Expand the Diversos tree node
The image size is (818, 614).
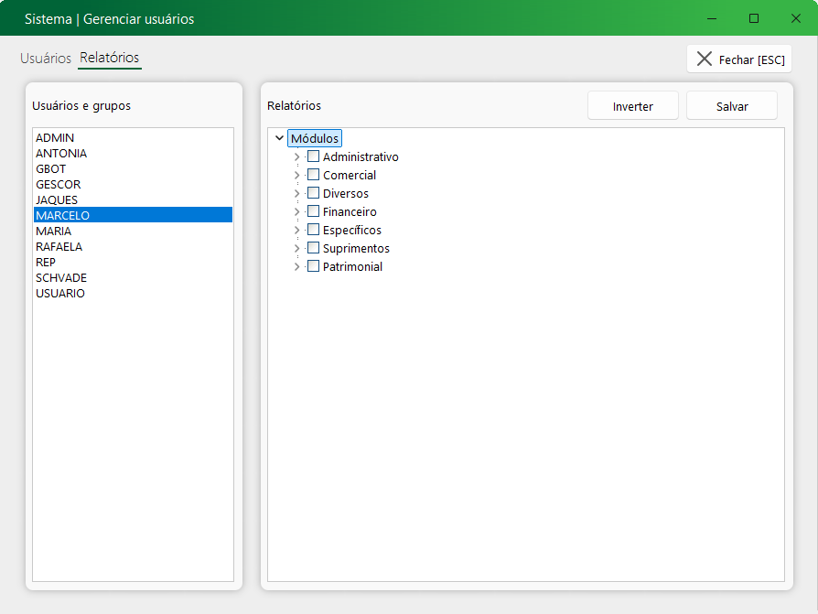point(296,193)
